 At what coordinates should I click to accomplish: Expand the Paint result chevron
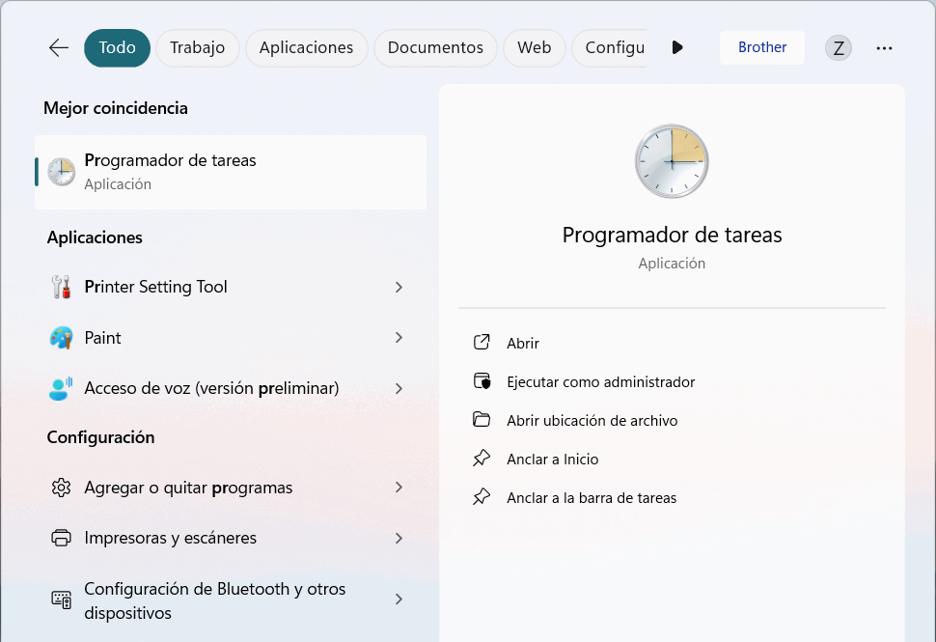pyautogui.click(x=399, y=338)
